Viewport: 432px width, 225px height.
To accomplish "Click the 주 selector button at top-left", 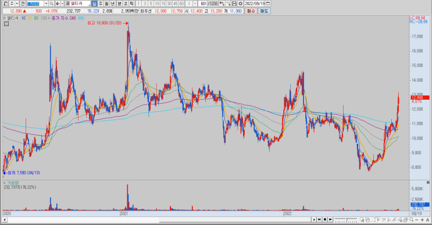I will click(12, 3).
